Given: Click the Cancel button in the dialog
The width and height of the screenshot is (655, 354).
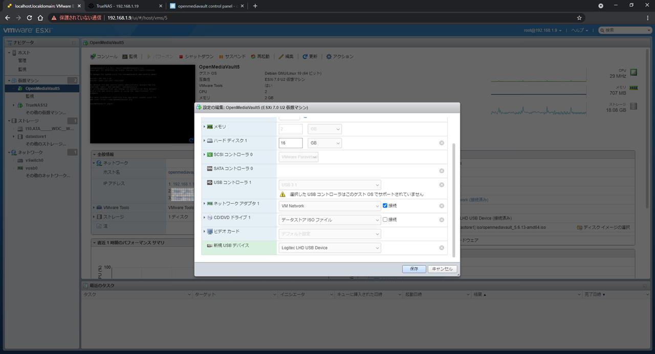Looking at the screenshot, I should tap(442, 269).
